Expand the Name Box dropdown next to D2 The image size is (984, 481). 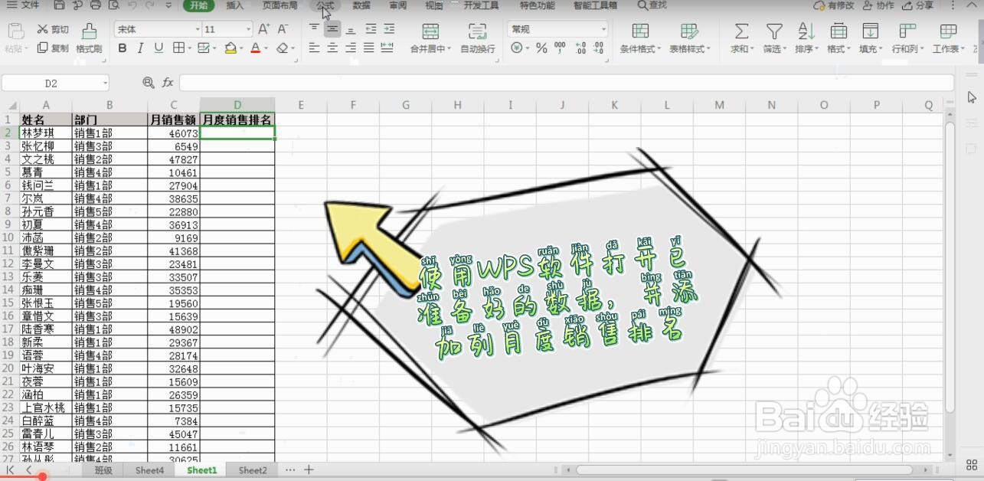[104, 83]
